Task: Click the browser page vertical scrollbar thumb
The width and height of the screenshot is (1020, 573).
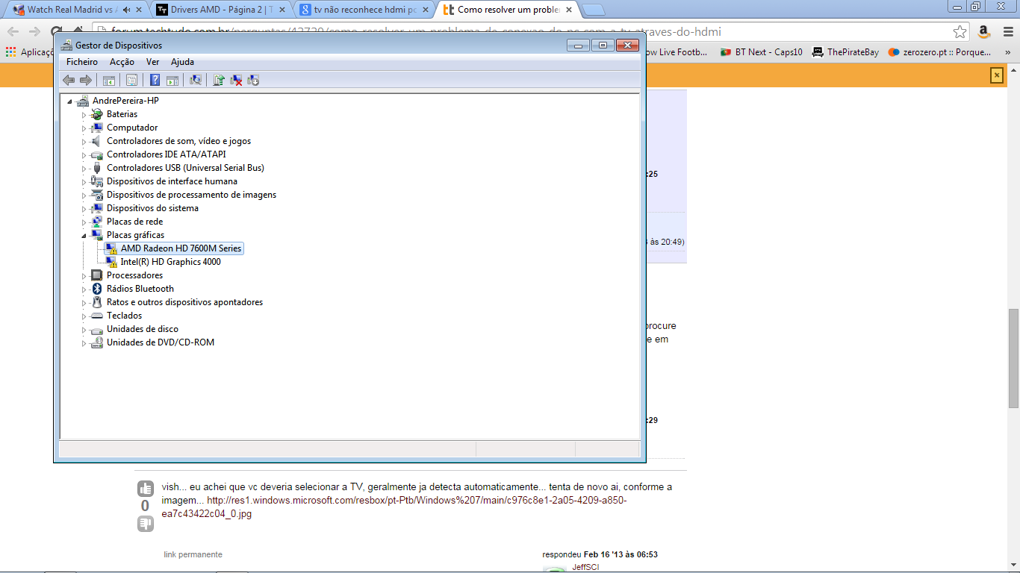Action: tap(1013, 358)
